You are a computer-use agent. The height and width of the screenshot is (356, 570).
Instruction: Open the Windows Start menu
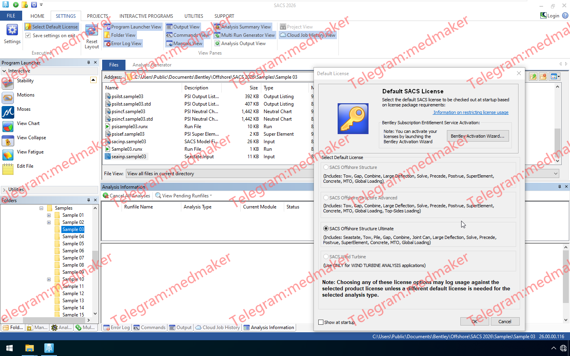9,348
